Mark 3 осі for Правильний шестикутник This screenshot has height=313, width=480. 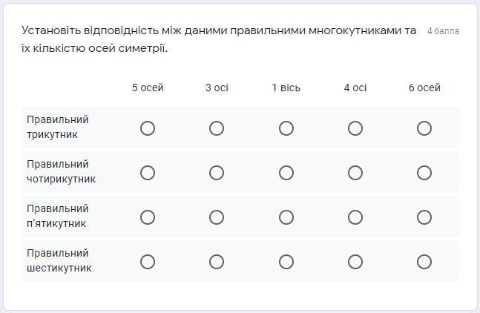(x=217, y=262)
